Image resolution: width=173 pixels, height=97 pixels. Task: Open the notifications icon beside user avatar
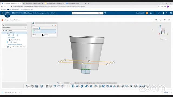[151, 13]
